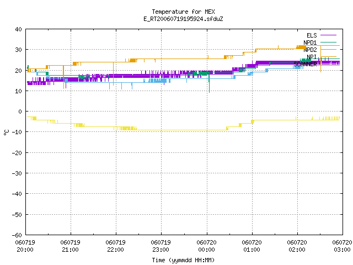Click the x-axis label 060719 20:00
This screenshot has height=265, width=353.
[25, 246]
